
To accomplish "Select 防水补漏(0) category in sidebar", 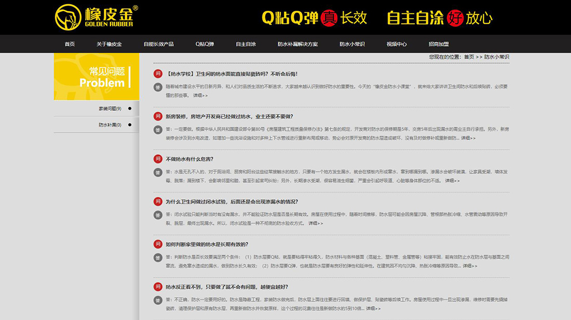I will pyautogui.click(x=110, y=125).
